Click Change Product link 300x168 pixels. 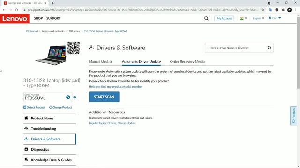point(60,107)
